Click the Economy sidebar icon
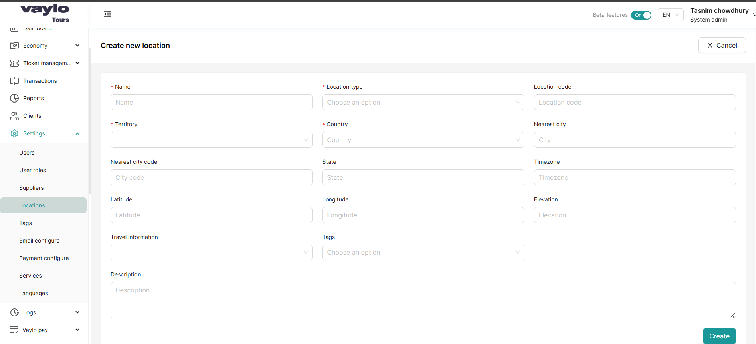The height and width of the screenshot is (344, 756). click(14, 46)
